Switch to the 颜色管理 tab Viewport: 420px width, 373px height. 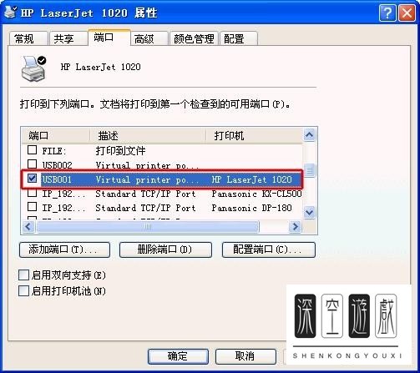point(194,38)
